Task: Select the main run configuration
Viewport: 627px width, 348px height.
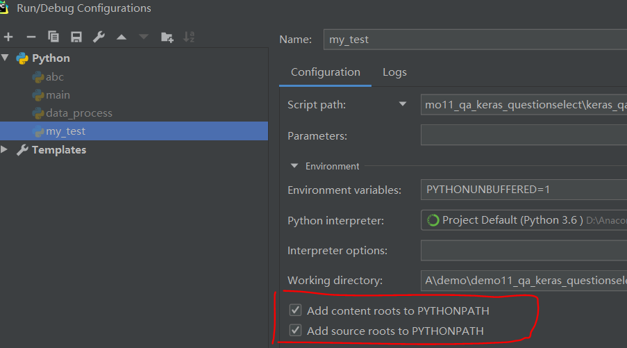Action: click(58, 94)
